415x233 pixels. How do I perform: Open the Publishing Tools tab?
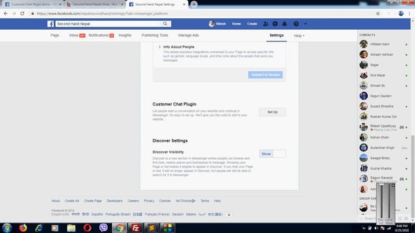coord(155,36)
